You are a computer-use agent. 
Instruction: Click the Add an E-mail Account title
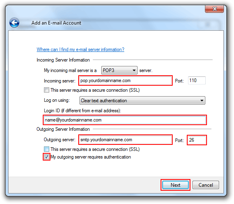(56, 23)
